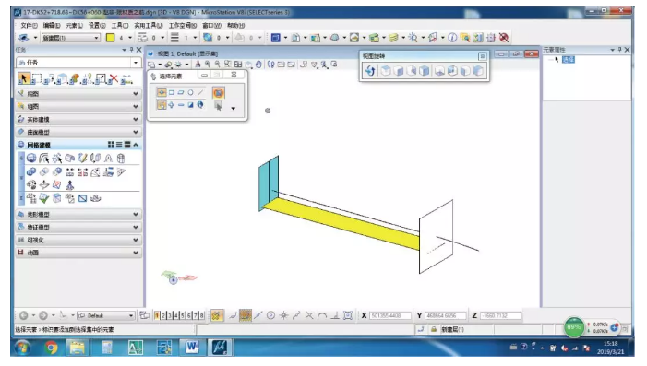The width and height of the screenshot is (647, 366).
Task: Click the mesh unite icon starting the second row
Action: point(31,171)
